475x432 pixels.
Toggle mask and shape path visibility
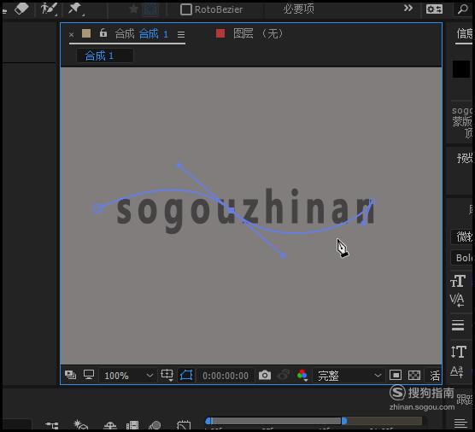pyautogui.click(x=186, y=376)
